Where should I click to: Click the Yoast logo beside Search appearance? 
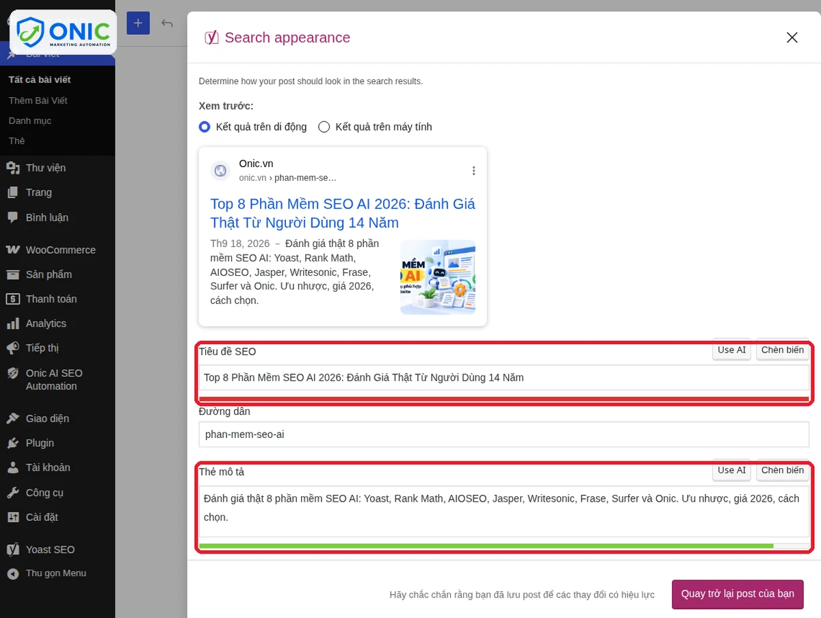pyautogui.click(x=211, y=38)
